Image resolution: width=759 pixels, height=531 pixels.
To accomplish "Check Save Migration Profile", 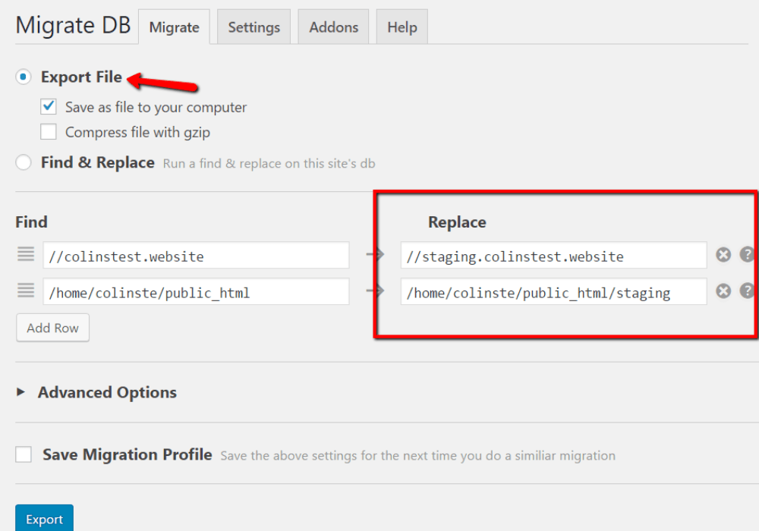I will (x=23, y=454).
